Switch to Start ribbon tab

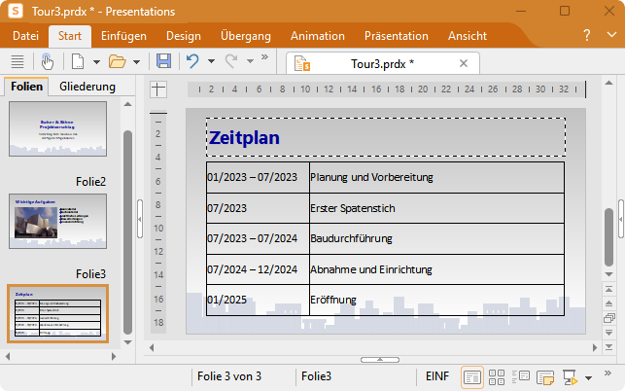(x=70, y=36)
